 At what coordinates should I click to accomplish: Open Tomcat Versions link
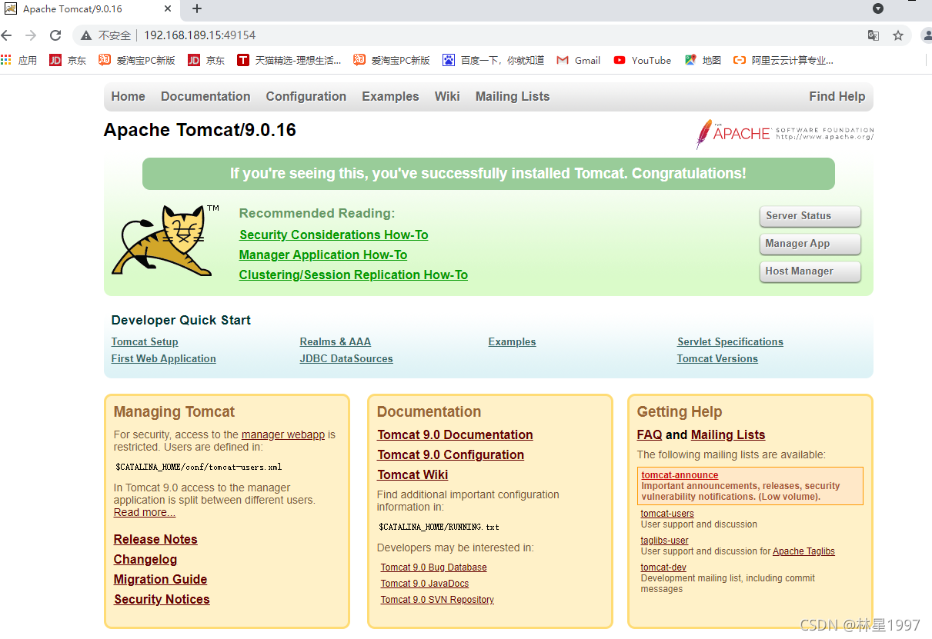tap(717, 358)
